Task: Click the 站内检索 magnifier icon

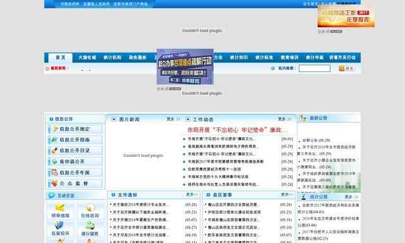Action: [273, 68]
